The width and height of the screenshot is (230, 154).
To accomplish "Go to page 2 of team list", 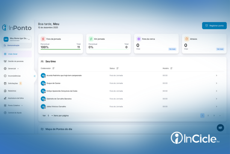I will point(208,116).
